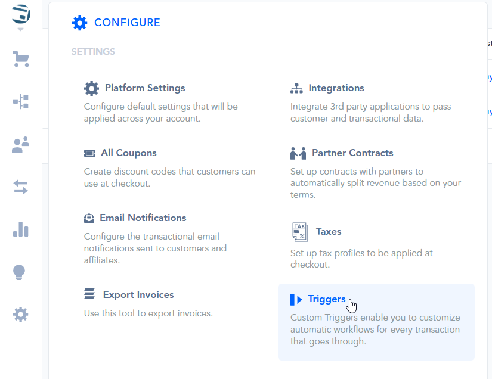Image resolution: width=492 pixels, height=379 pixels.
Task: Click the lightbulb ideas sidebar icon
Action: [x=20, y=272]
